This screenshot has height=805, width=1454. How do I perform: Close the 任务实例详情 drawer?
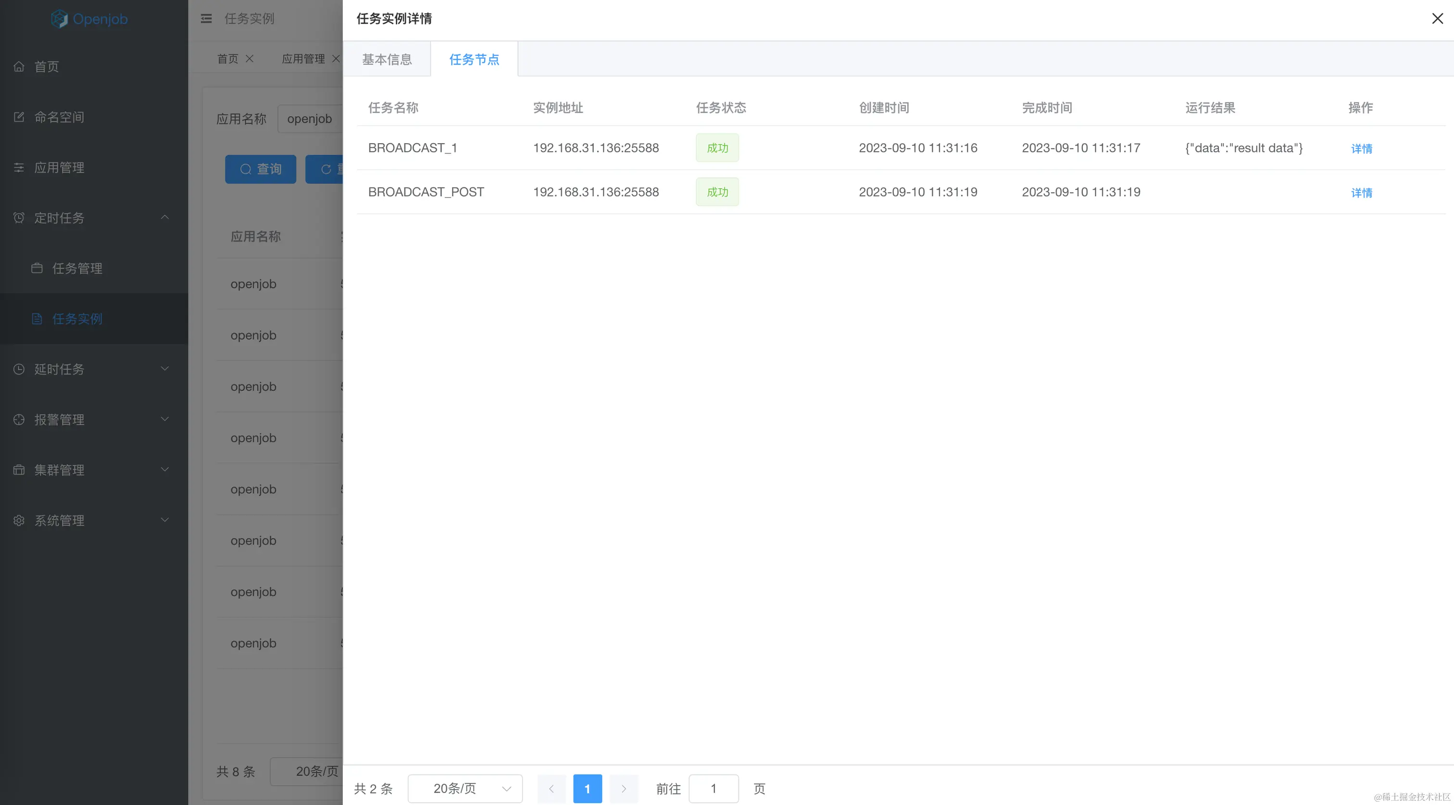1437,19
